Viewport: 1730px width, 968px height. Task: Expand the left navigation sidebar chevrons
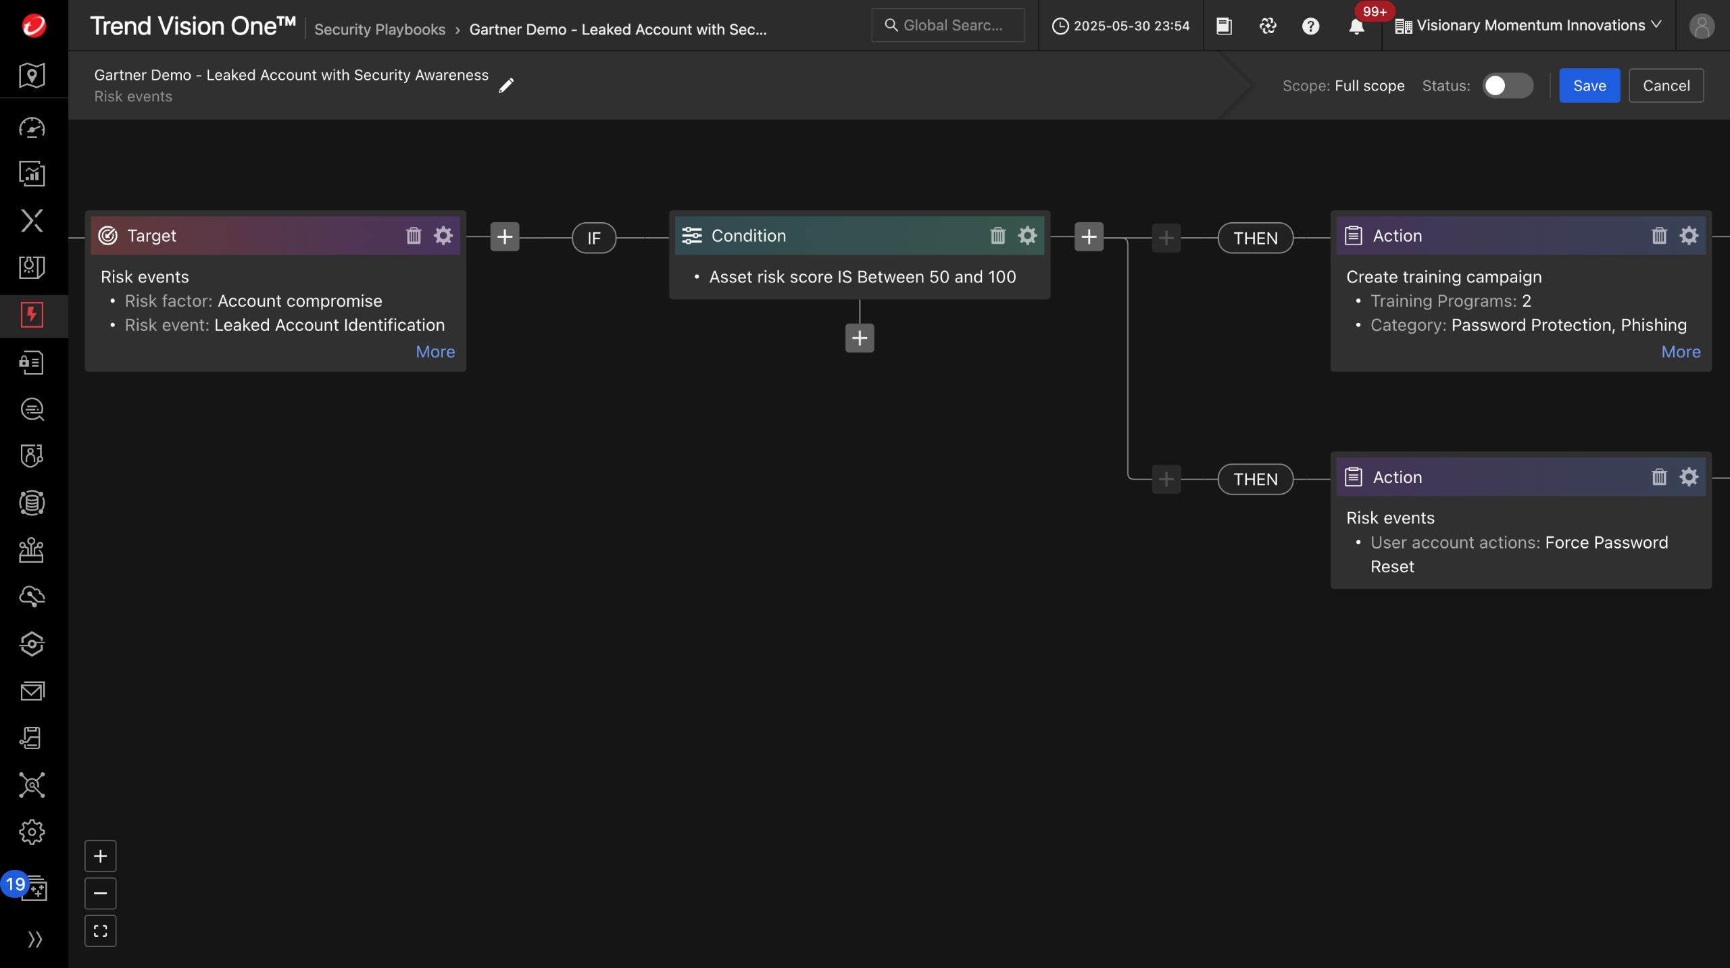pyautogui.click(x=34, y=939)
